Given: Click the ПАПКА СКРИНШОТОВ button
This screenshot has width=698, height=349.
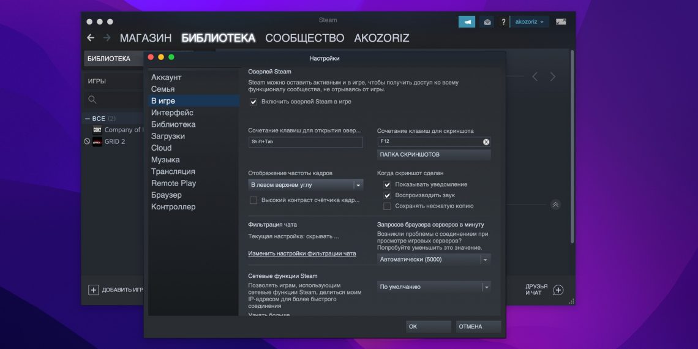Looking at the screenshot, I should click(x=433, y=155).
